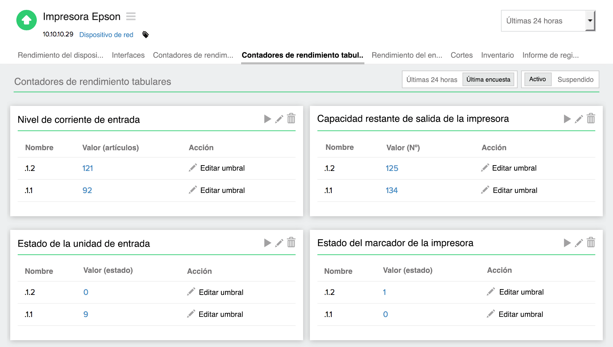Play the Estado de la unidad de entrada counter
This screenshot has width=613, height=347.
click(x=267, y=243)
